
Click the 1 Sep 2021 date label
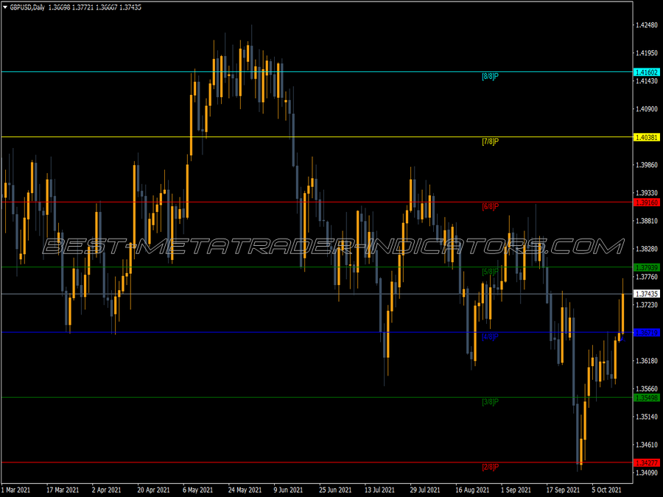[x=516, y=490]
